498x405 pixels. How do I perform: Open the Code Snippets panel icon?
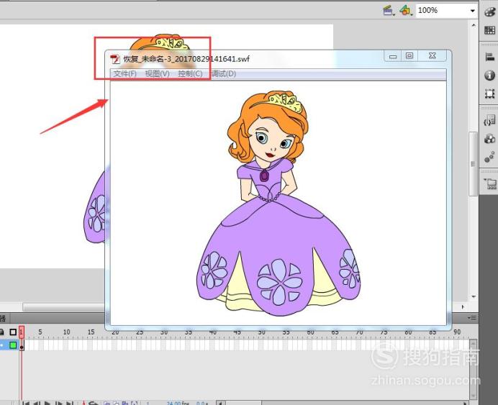[x=489, y=121]
